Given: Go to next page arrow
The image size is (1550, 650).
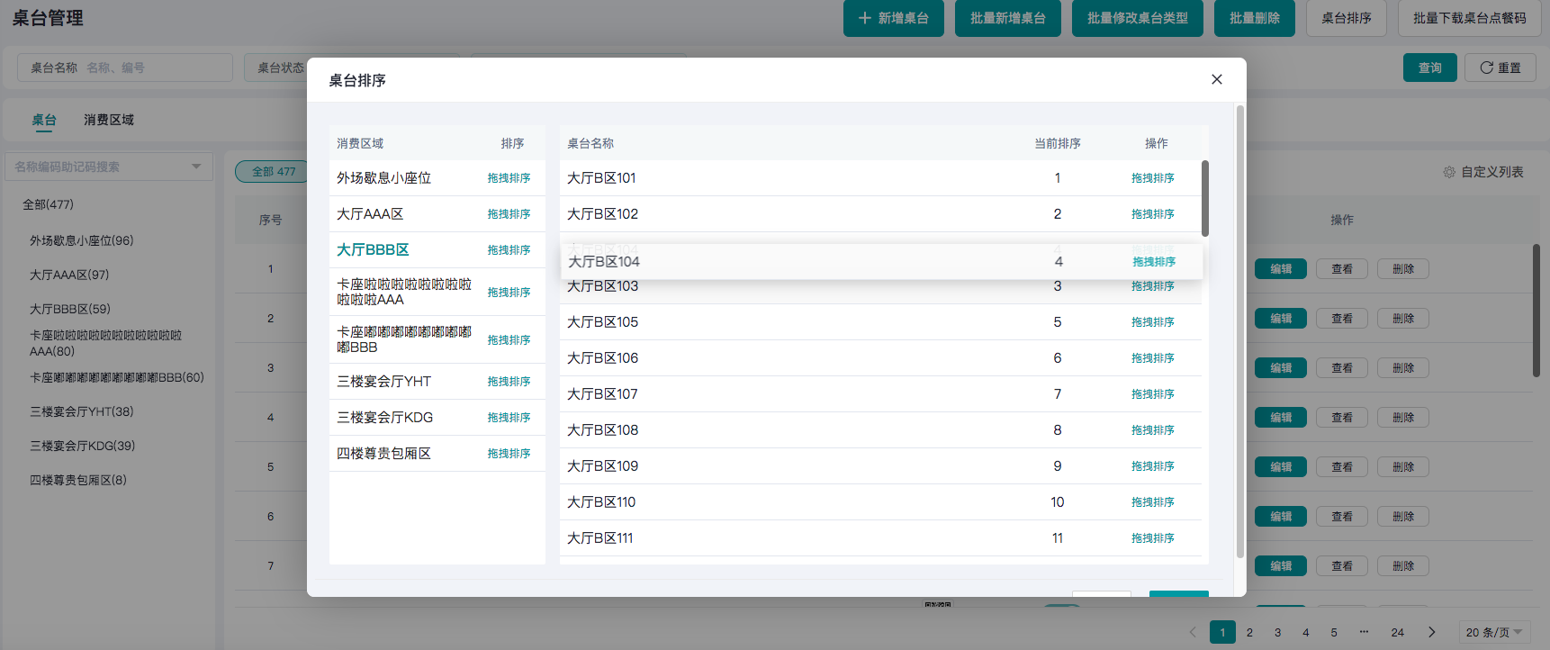Looking at the screenshot, I should pyautogui.click(x=1432, y=632).
